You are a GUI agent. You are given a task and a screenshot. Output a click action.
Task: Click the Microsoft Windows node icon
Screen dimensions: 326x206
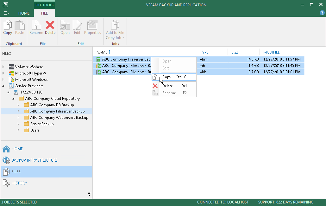[11, 80]
